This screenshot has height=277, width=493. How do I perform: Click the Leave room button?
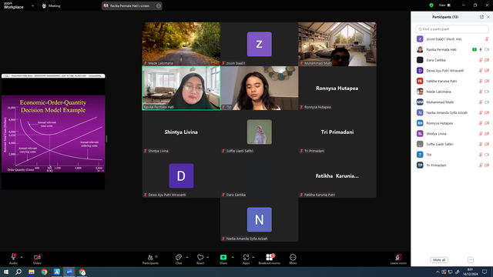pyautogui.click(x=398, y=259)
